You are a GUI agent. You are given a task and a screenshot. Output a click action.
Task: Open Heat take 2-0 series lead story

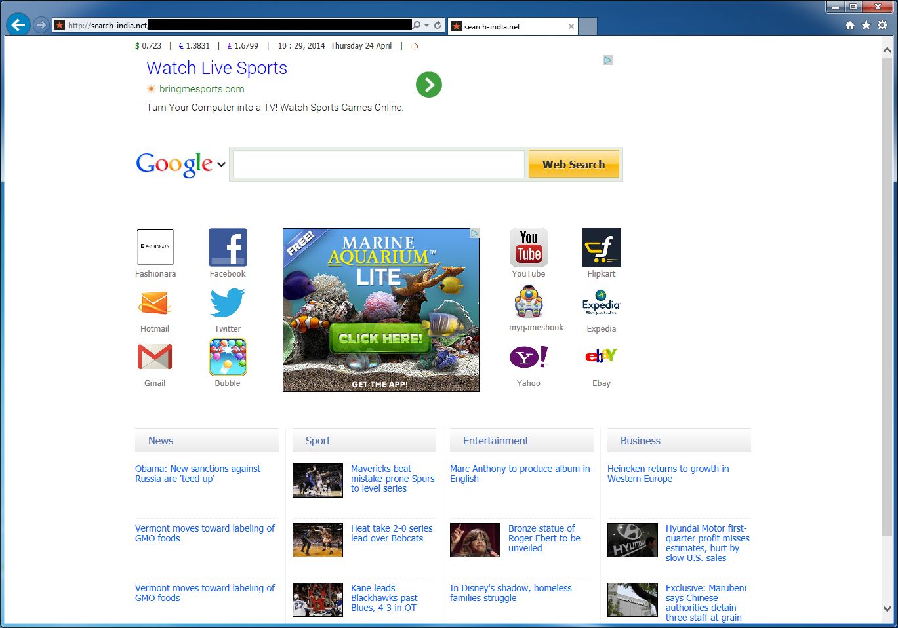click(x=392, y=534)
